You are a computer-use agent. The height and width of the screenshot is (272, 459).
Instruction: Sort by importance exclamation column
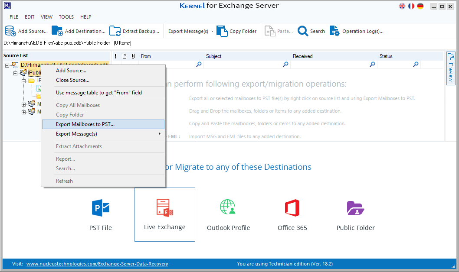(116, 56)
